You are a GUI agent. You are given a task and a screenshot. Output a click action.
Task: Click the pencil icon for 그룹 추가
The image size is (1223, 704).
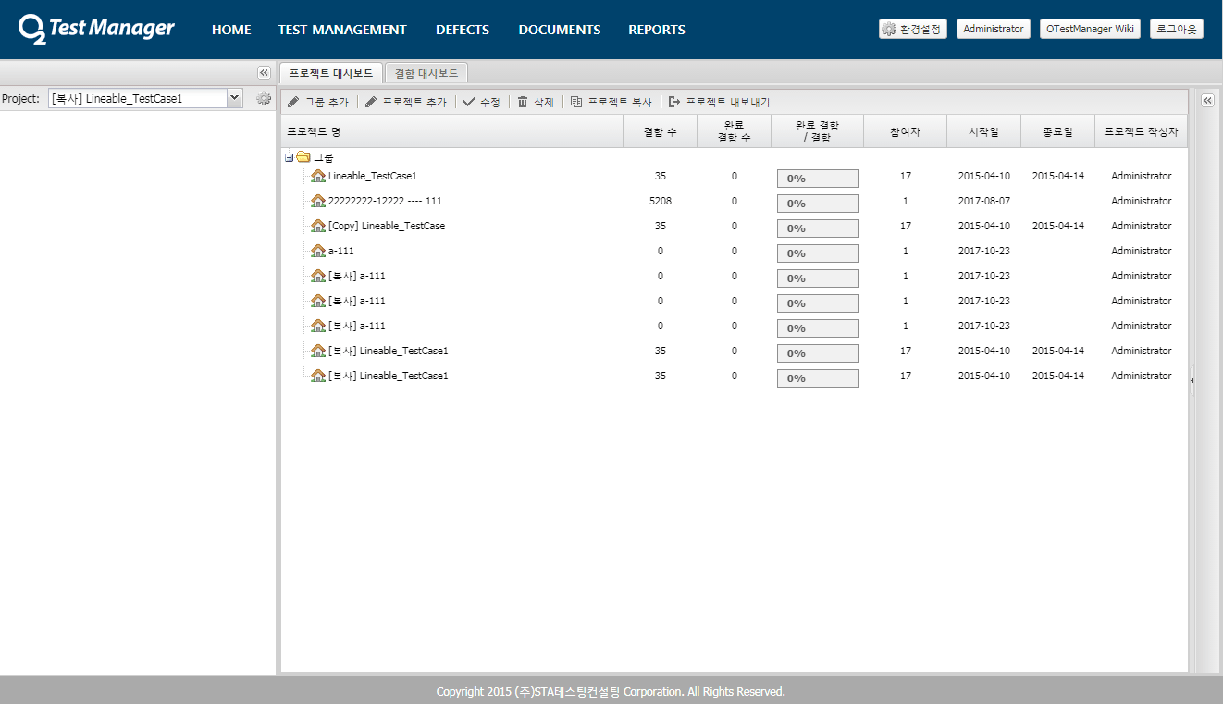(x=293, y=102)
